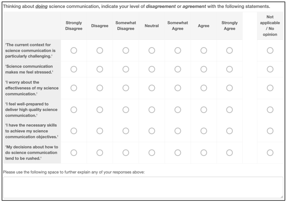Mark Not applicable for 'current context' statement

pos(270,50)
